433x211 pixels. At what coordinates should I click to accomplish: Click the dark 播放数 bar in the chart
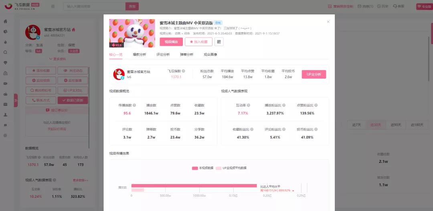[194, 186]
